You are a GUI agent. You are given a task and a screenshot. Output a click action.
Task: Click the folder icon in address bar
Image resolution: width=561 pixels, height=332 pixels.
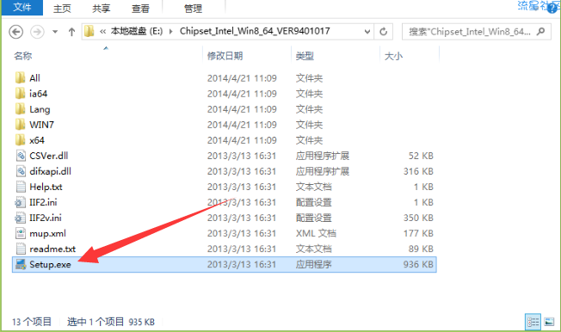click(89, 32)
